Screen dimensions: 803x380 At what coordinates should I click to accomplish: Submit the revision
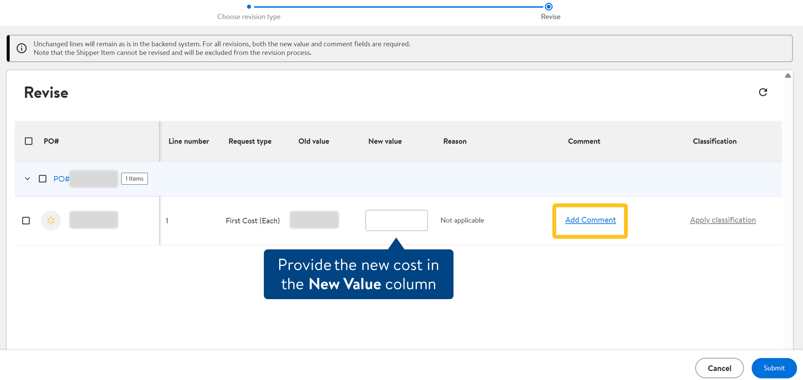pyautogui.click(x=774, y=368)
